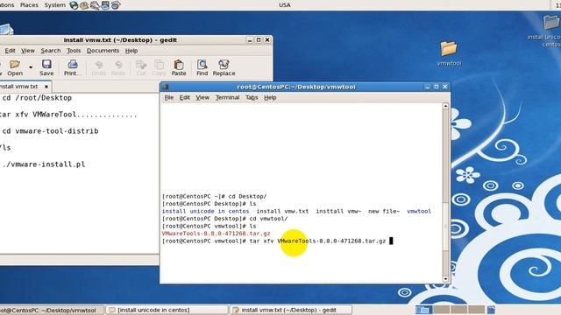Maximize the gedit window
Screen dimensions: 561x315
pos(259,40)
